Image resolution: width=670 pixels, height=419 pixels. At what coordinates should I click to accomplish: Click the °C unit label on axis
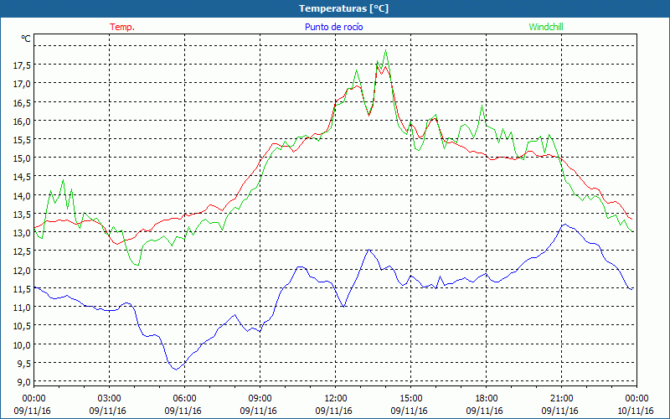tap(26, 39)
